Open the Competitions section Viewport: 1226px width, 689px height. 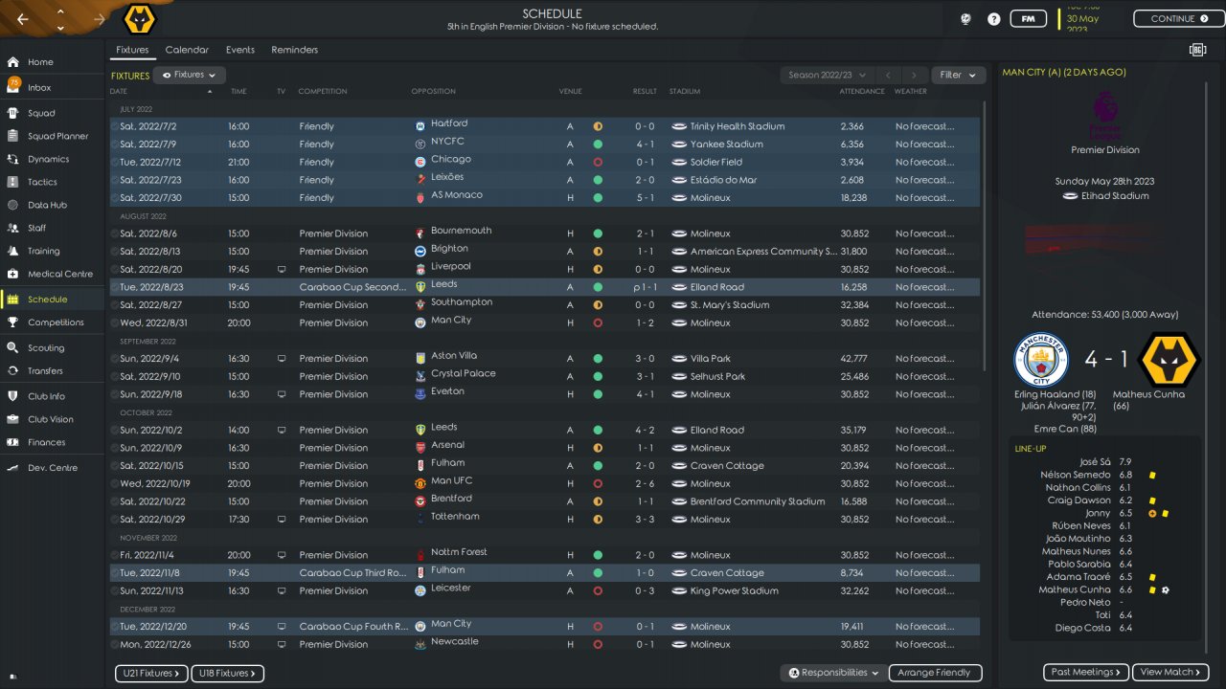[x=56, y=322]
